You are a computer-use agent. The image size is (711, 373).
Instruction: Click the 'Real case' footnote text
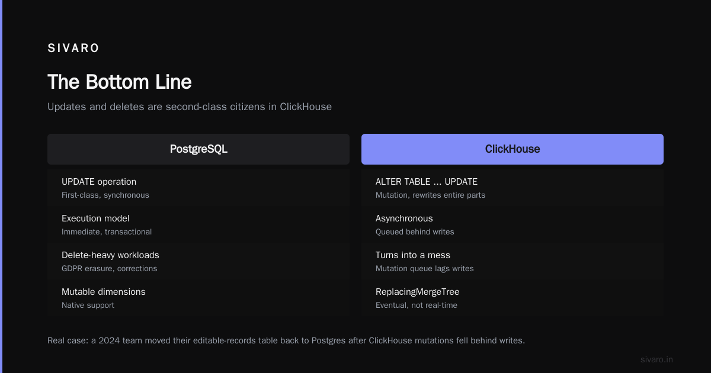click(x=286, y=340)
